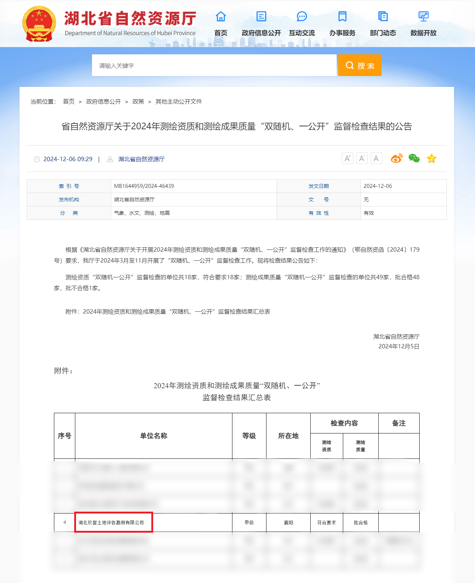Screen dimensions: 475x583
Task: Click the 附件 attachment line text
Action: [168, 312]
